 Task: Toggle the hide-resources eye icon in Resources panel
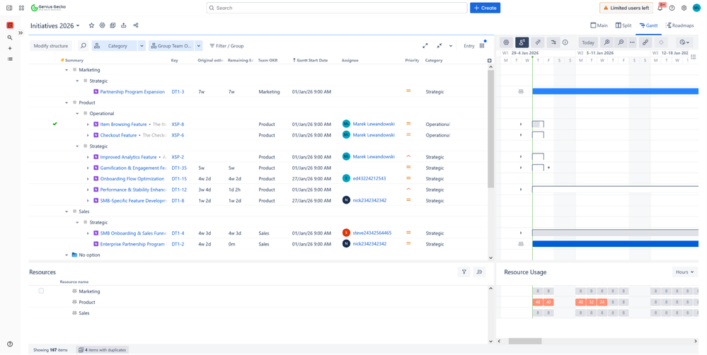point(480,272)
